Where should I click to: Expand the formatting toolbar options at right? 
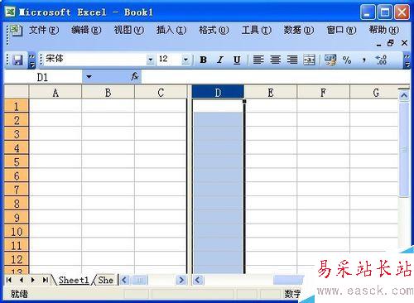click(x=407, y=60)
